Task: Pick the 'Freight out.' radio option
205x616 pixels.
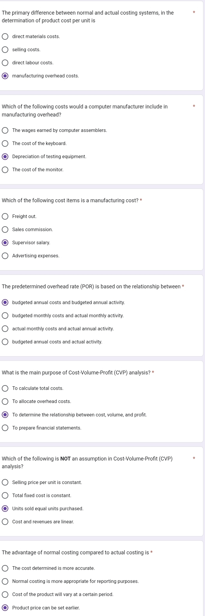Action: point(5,217)
